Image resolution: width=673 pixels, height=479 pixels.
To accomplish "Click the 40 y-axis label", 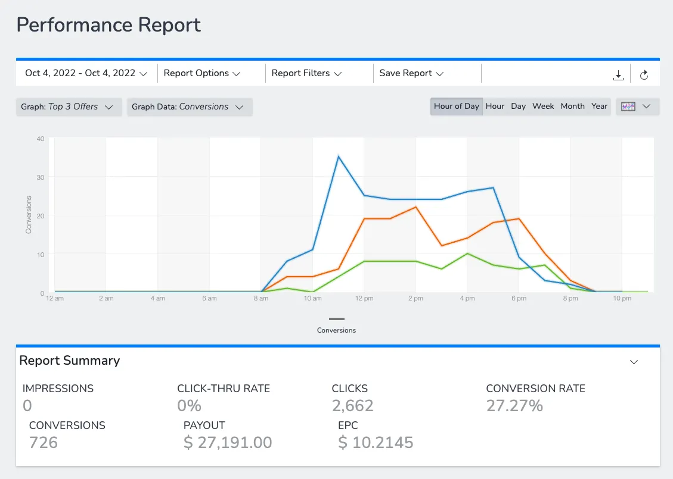I will click(41, 139).
